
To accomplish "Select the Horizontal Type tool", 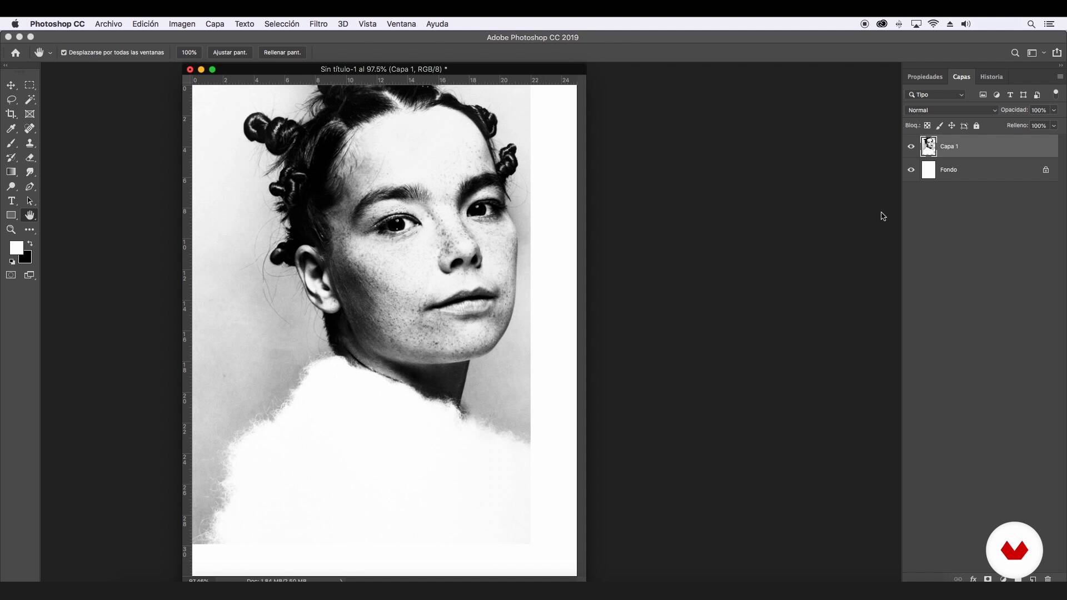I will 11,201.
